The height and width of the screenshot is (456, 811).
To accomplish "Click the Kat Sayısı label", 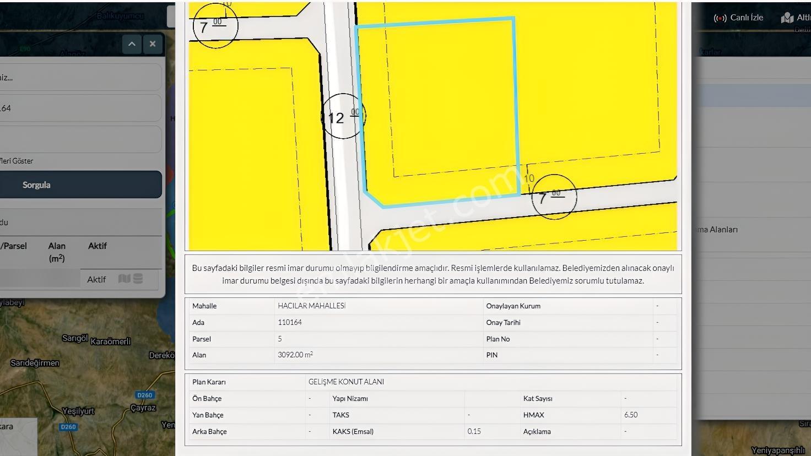I will pos(538,398).
